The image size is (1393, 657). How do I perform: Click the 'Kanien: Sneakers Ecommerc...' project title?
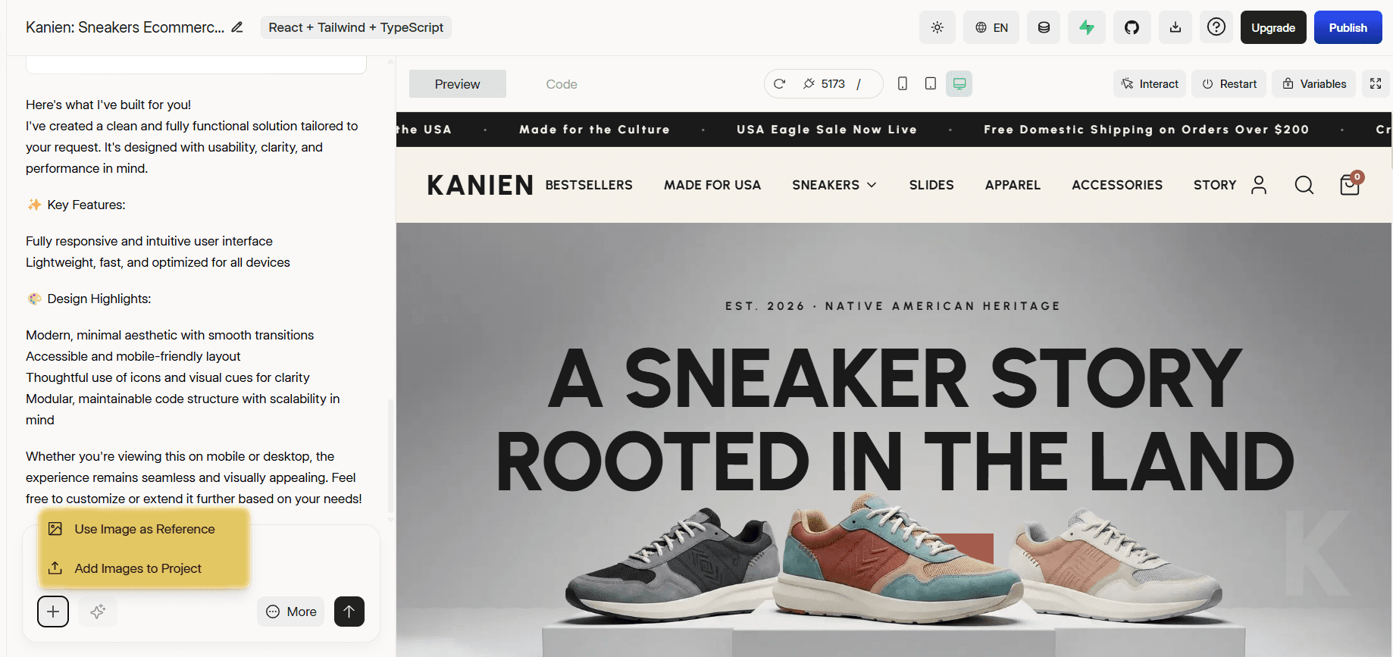(125, 27)
